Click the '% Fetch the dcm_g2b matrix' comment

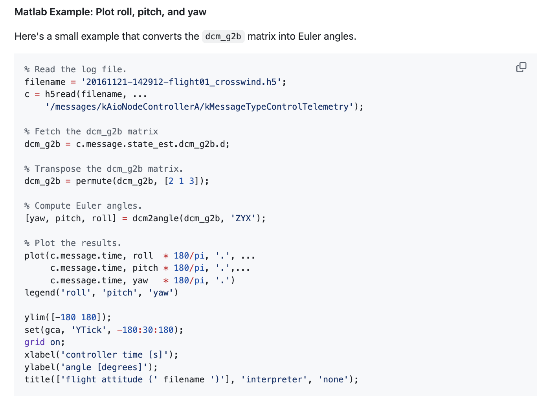click(91, 132)
